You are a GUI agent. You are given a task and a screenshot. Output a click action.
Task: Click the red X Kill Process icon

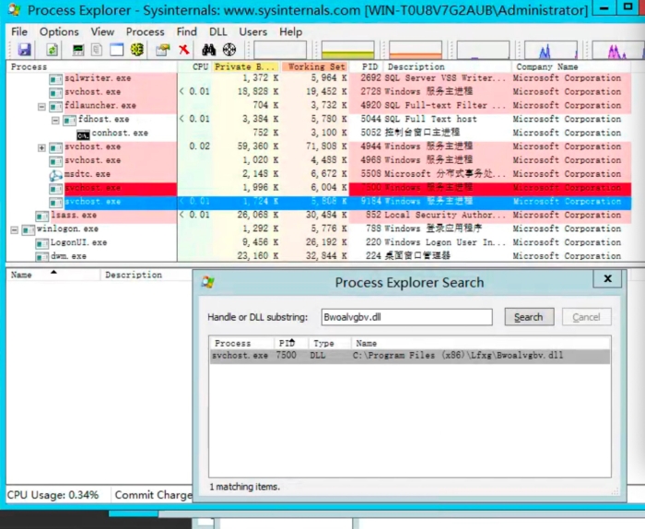tap(184, 50)
